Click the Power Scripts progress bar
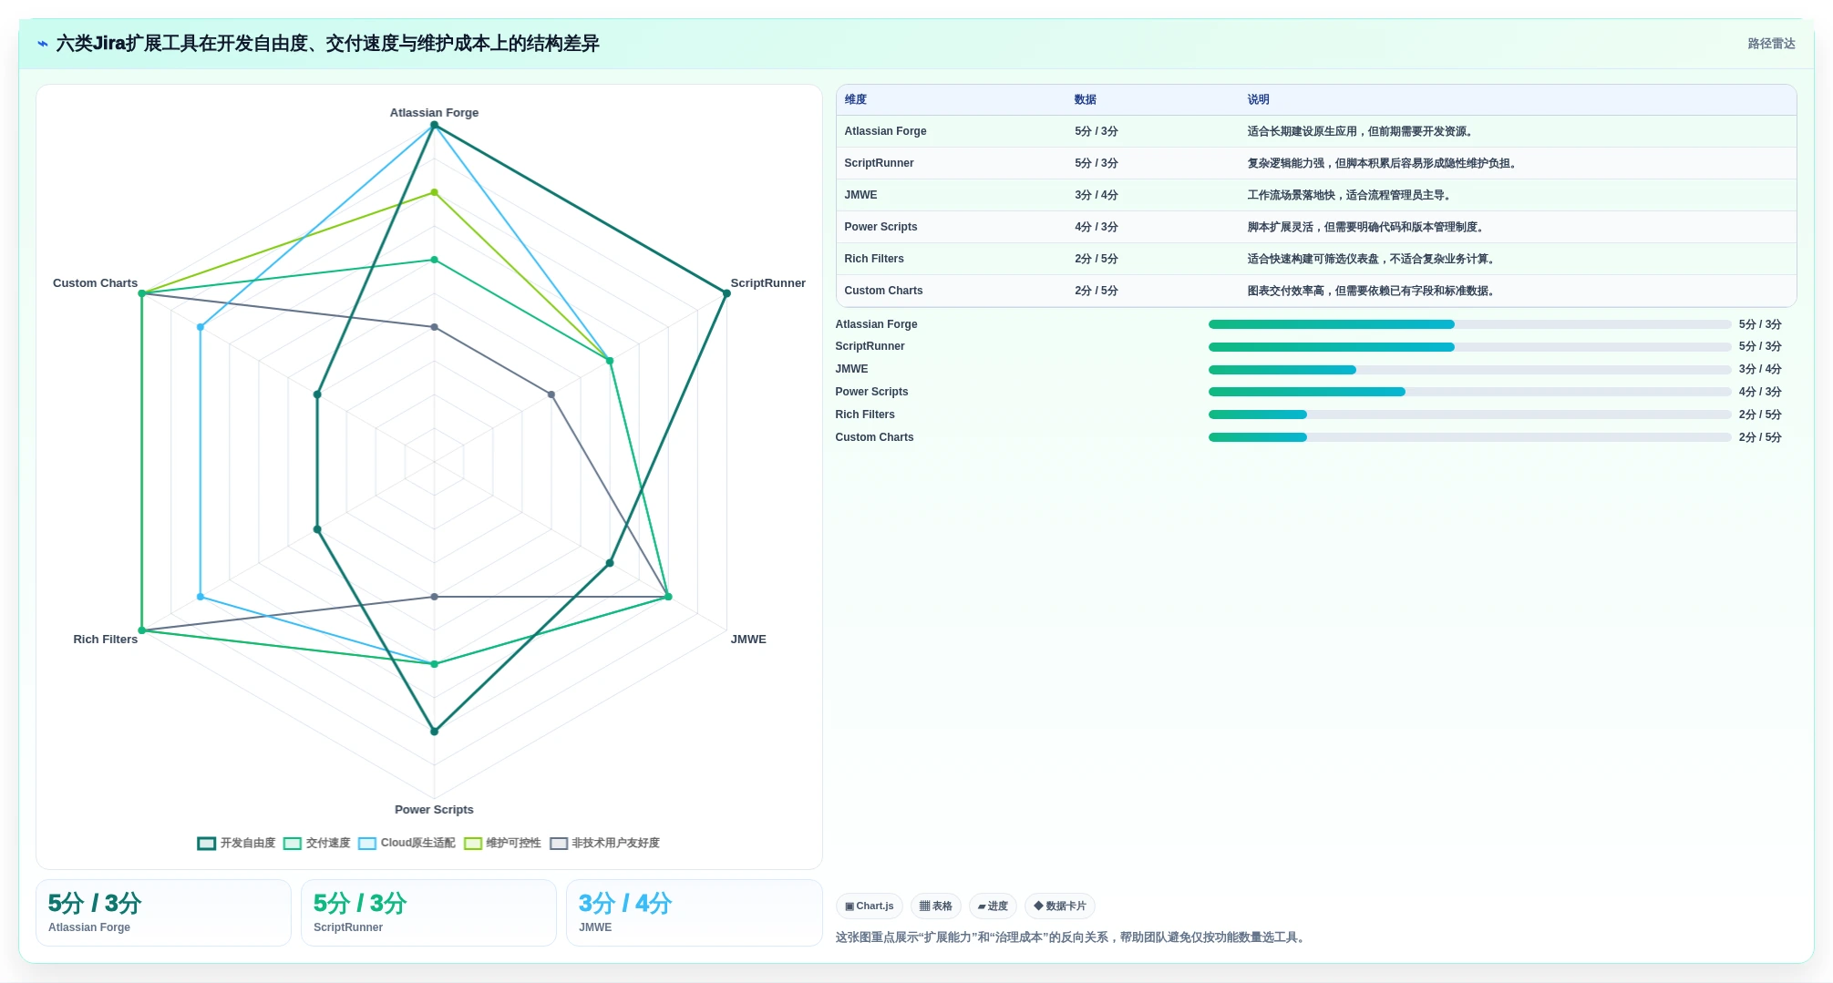This screenshot has height=983, width=1833. 1469,392
